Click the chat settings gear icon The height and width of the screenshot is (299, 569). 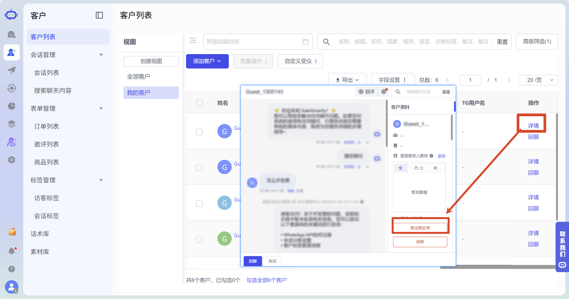click(384, 92)
